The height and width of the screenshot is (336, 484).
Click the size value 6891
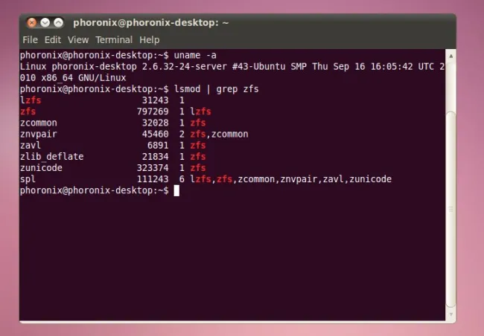point(158,145)
